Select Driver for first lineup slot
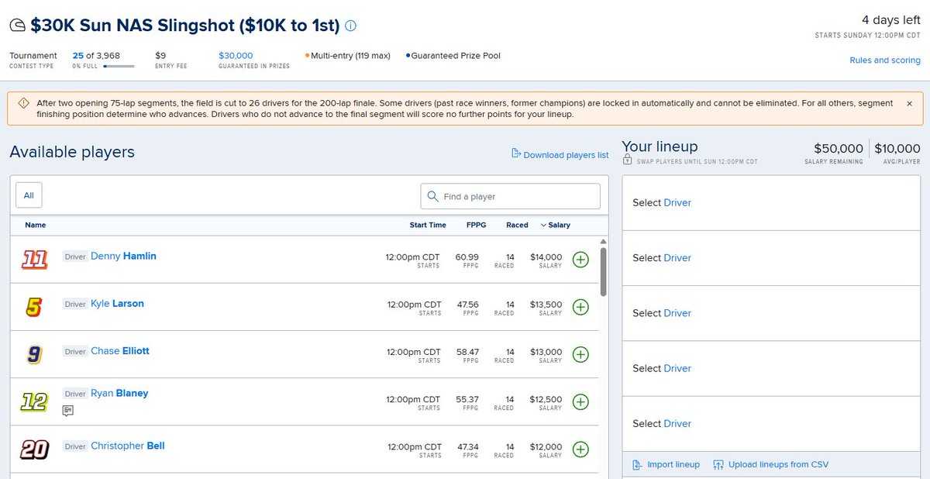The image size is (930, 479). pos(677,202)
